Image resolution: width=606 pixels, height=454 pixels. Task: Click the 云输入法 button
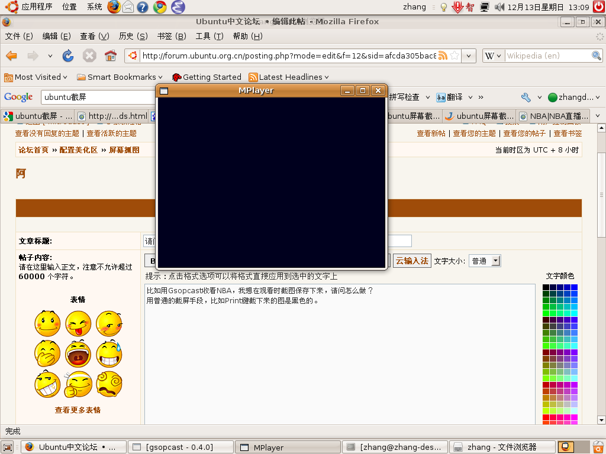[412, 261]
